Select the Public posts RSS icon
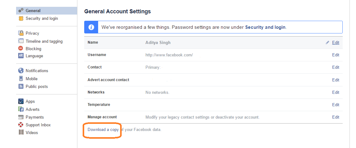The height and width of the screenshot is (148, 356). (21, 86)
